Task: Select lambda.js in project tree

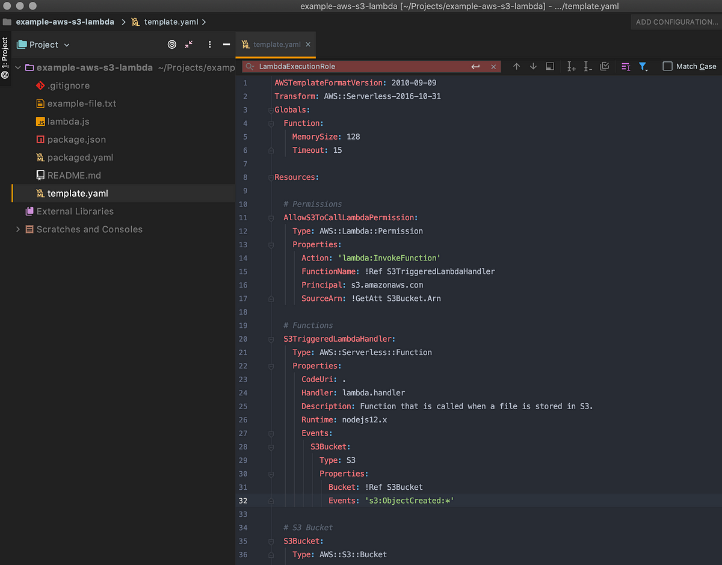Action: click(68, 122)
